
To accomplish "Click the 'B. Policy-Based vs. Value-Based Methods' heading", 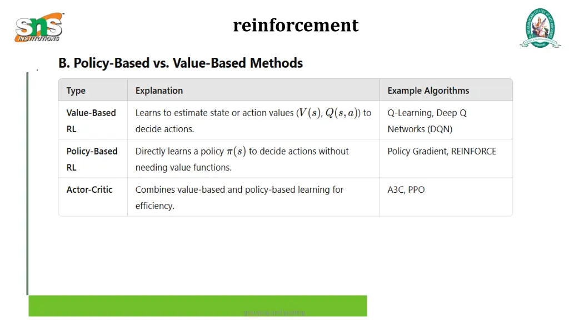I will pos(181,63).
